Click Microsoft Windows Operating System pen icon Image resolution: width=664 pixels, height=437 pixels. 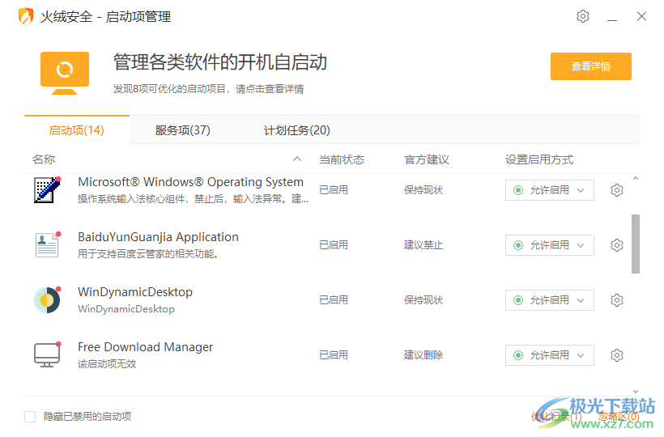(48, 190)
